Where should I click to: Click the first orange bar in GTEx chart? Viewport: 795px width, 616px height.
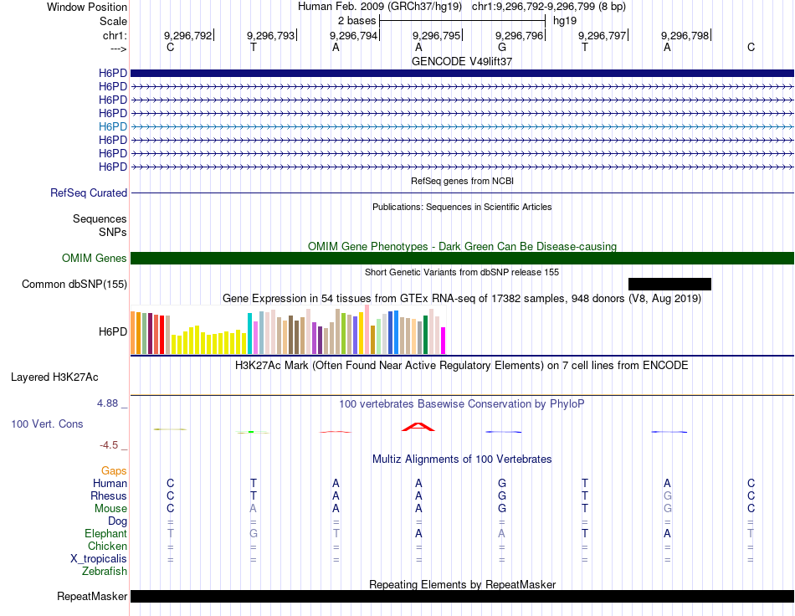133,332
